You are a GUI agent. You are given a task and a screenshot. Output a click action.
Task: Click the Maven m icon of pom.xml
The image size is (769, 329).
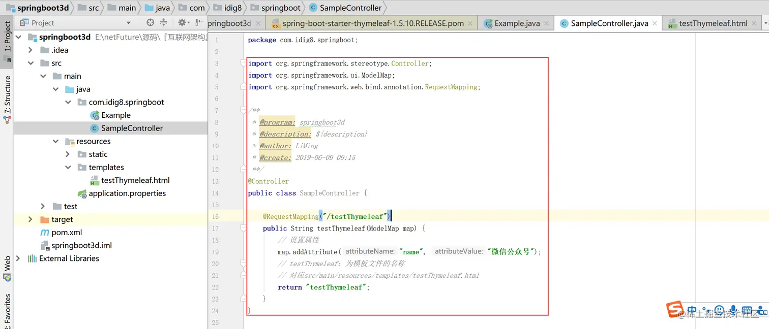[x=44, y=233]
